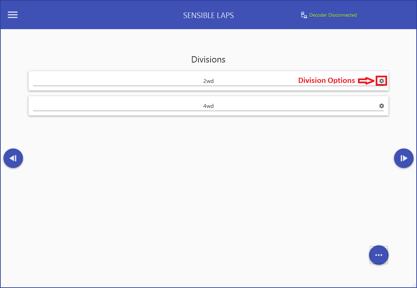Click the red arrow pointing to gear
This screenshot has width=417, height=288.
tap(366, 81)
